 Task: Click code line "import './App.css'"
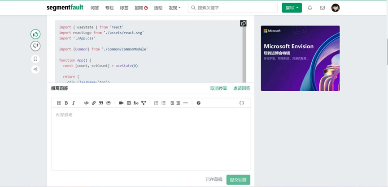click(77, 38)
